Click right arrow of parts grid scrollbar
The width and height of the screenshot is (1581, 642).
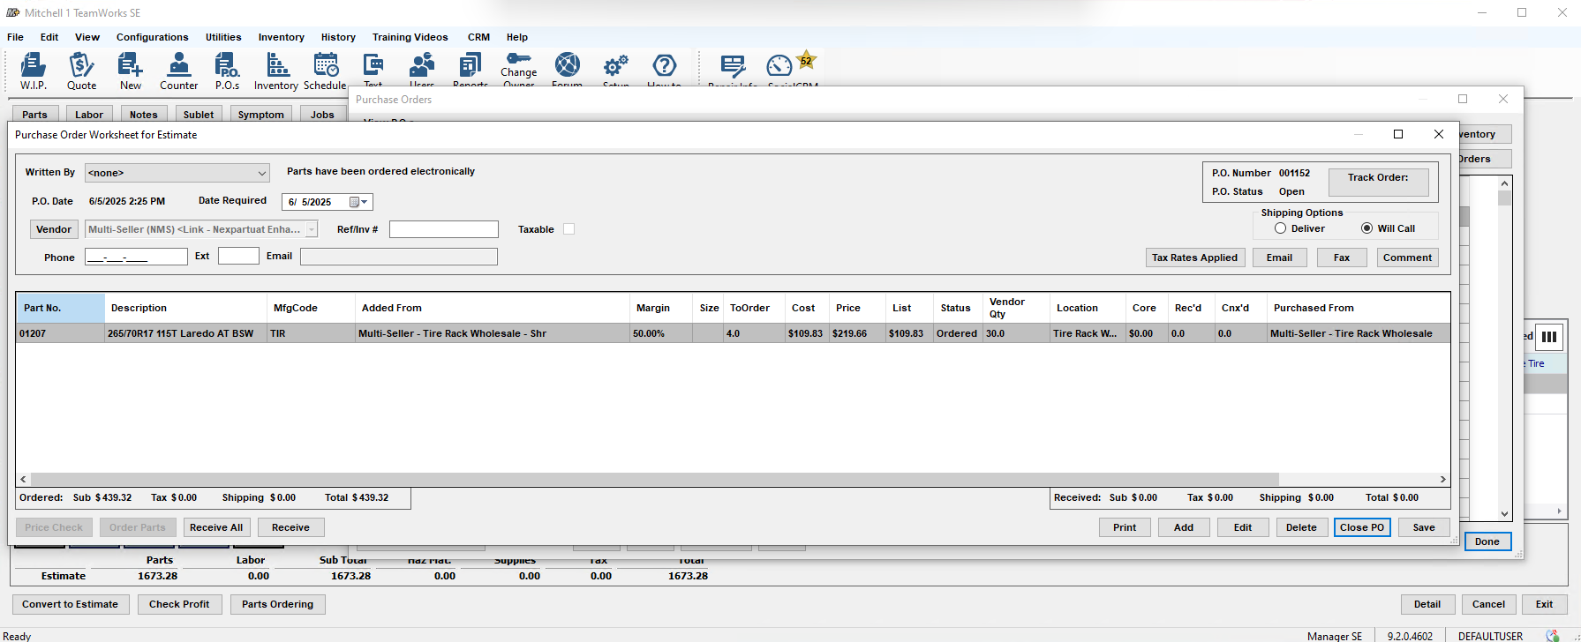click(x=1442, y=479)
